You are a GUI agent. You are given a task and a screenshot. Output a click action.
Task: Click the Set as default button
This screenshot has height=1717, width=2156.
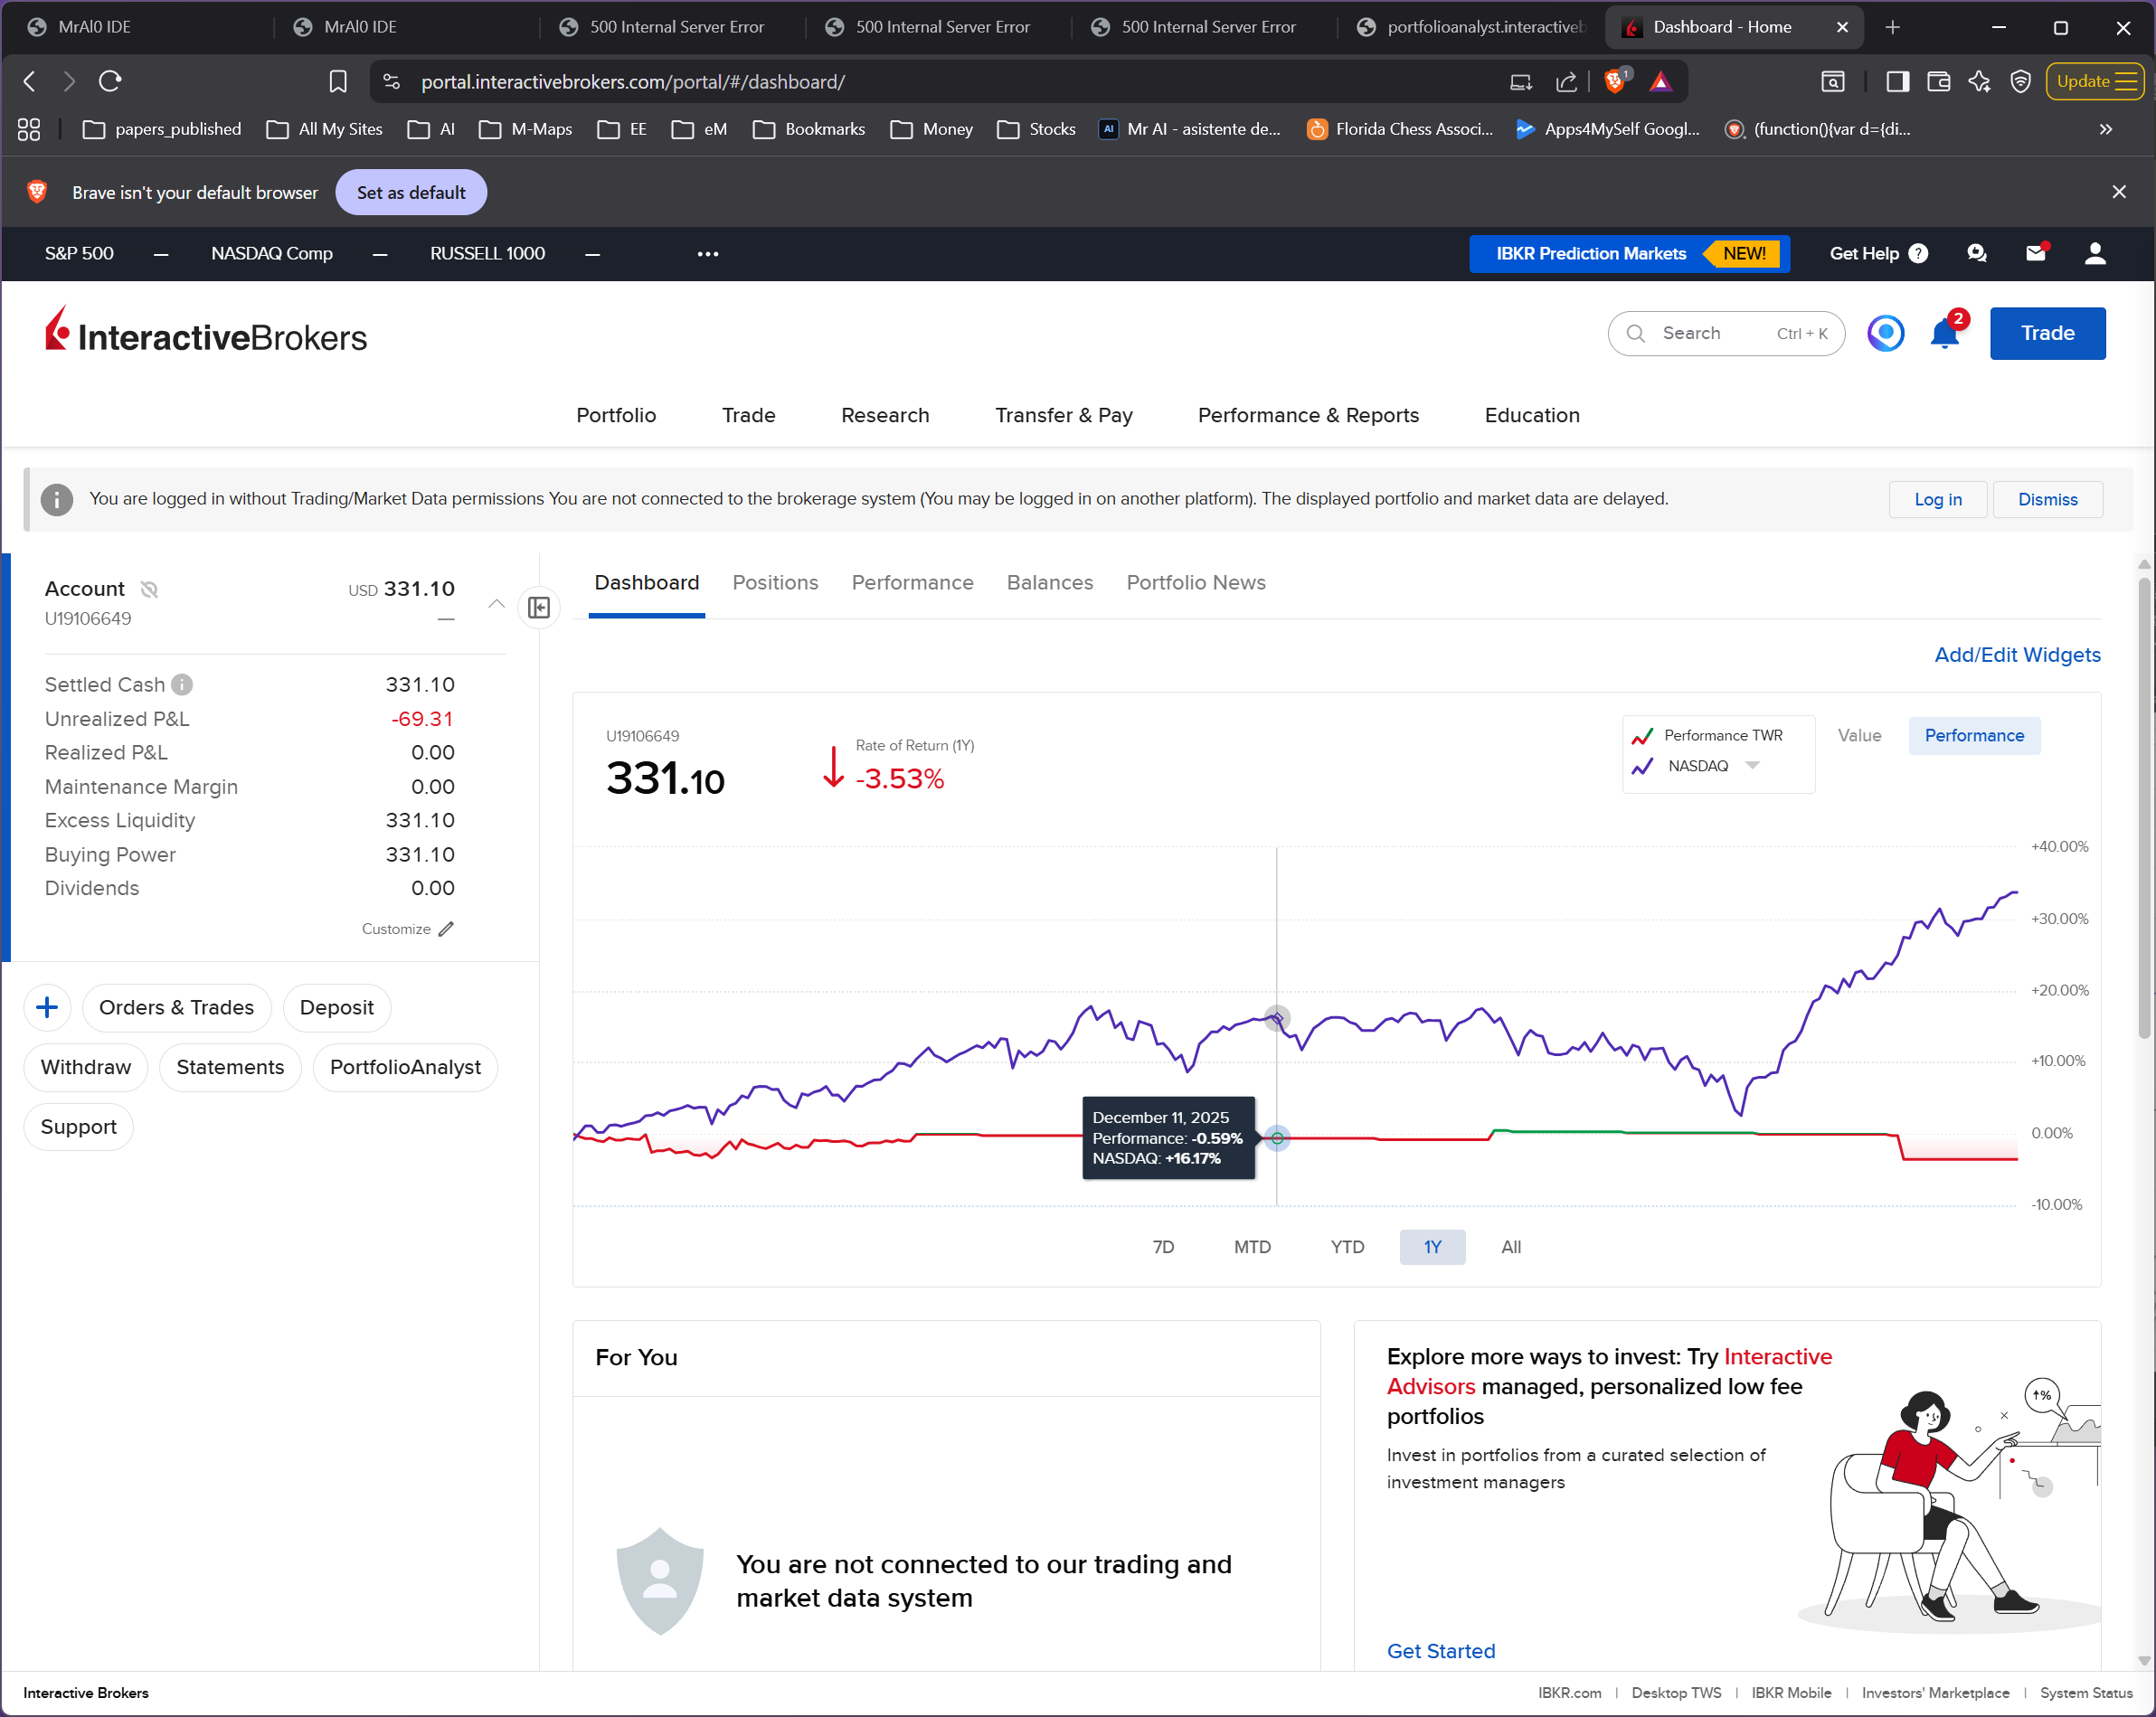tap(411, 192)
